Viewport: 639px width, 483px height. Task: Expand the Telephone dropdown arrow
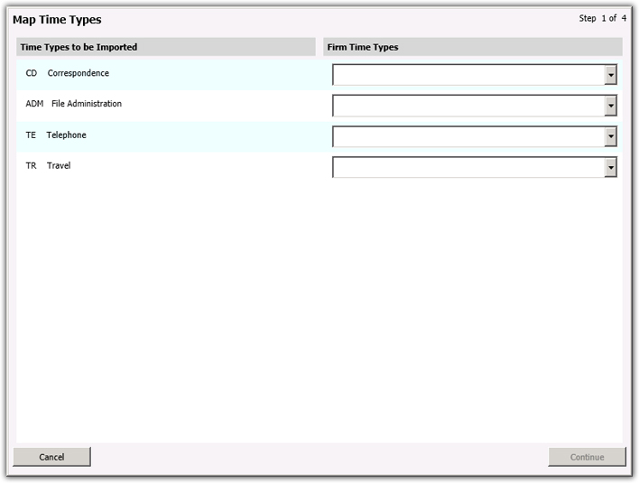pos(611,137)
